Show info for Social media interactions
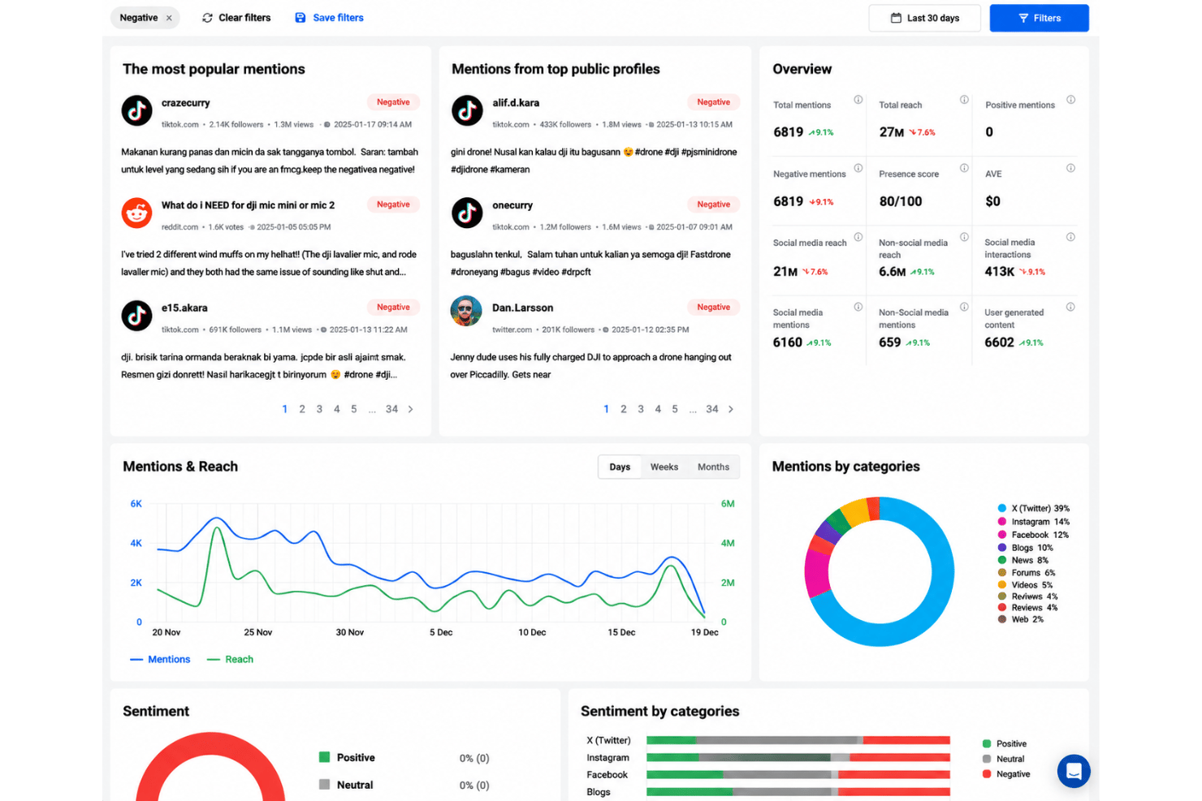This screenshot has height=801, width=1202. (x=1070, y=237)
